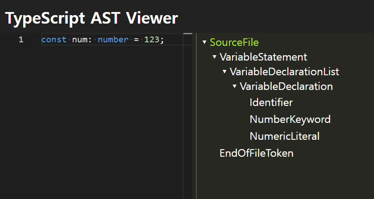374x199 pixels.
Task: Select the Identifier tree node
Action: (x=271, y=102)
